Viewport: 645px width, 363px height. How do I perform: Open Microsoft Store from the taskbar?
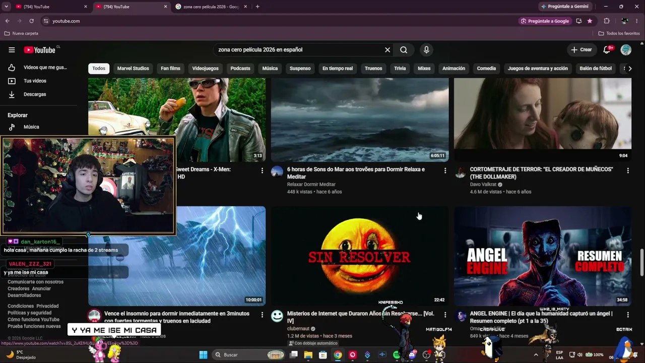pyautogui.click(x=323, y=355)
